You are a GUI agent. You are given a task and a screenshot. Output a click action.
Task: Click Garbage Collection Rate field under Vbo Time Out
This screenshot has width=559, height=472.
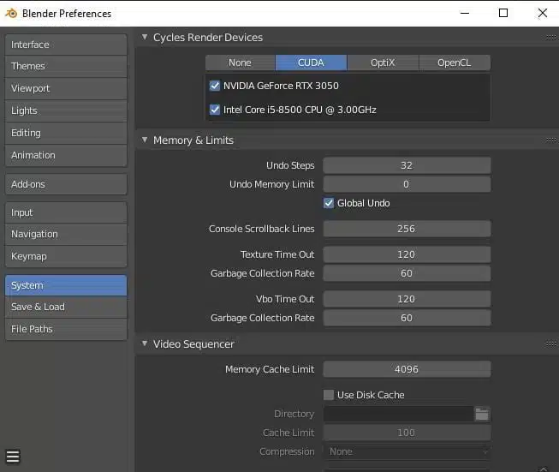[407, 318]
